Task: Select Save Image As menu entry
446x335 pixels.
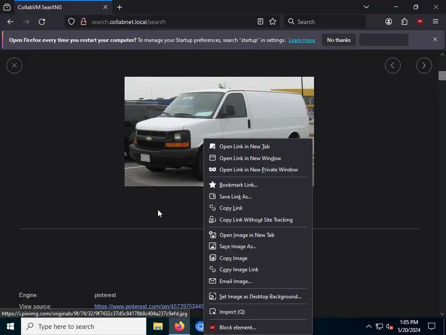Action: click(258, 246)
